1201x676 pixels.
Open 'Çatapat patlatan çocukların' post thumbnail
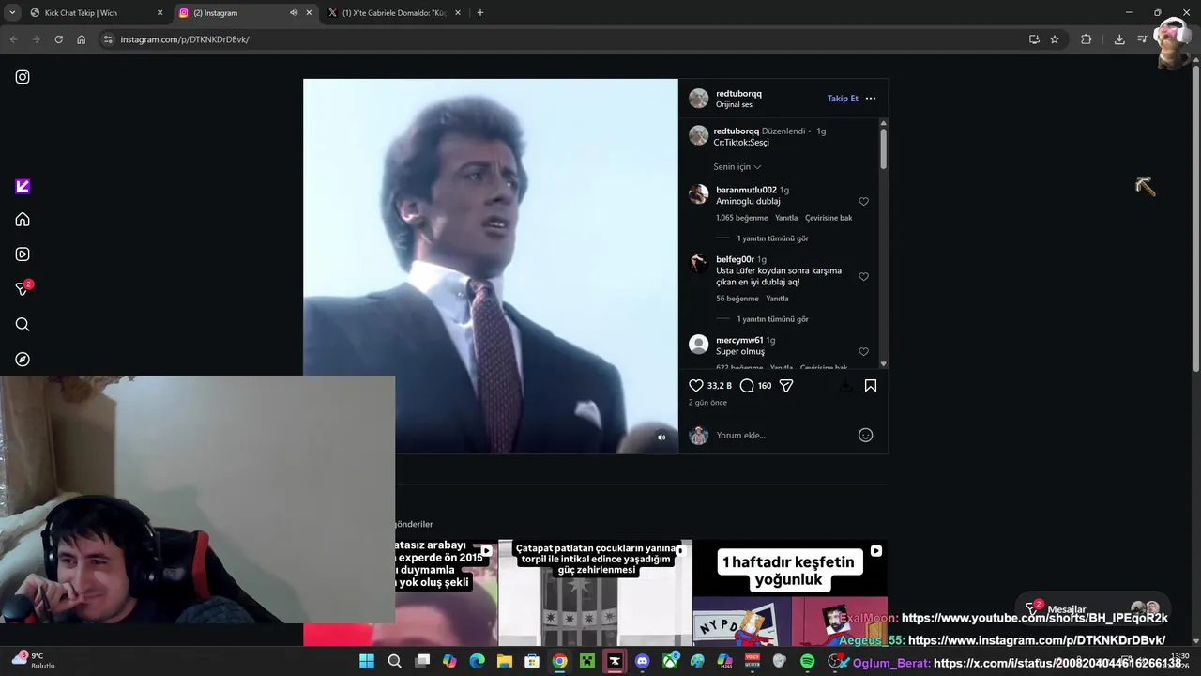tap(595, 592)
